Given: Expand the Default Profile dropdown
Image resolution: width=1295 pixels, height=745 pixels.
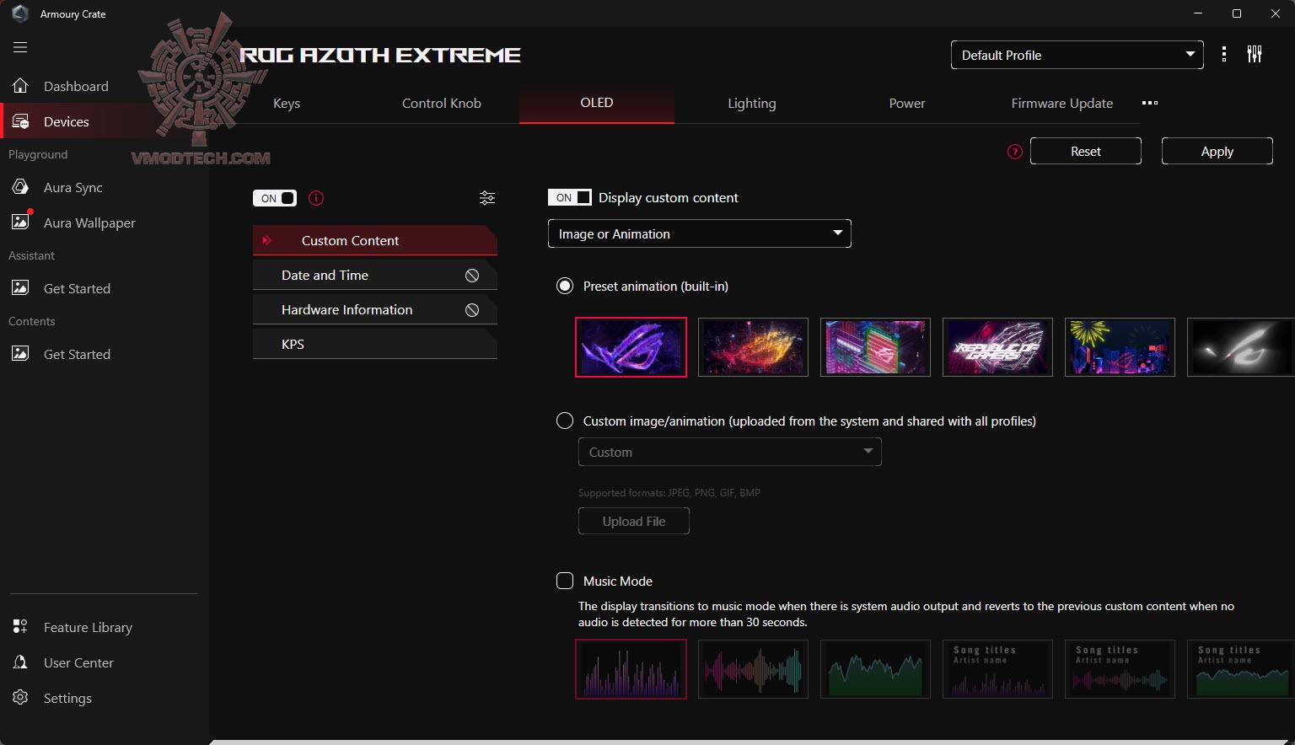Looking at the screenshot, I should (x=1077, y=55).
